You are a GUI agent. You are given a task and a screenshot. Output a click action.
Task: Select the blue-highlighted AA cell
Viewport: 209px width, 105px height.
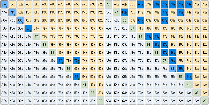pyautogui.click(x=4, y=4)
